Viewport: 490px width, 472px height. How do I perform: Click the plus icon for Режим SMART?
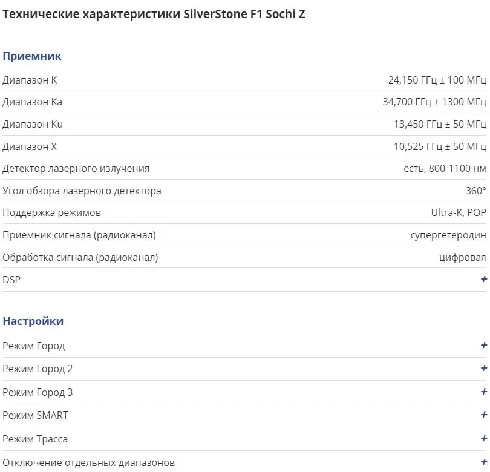click(x=484, y=415)
